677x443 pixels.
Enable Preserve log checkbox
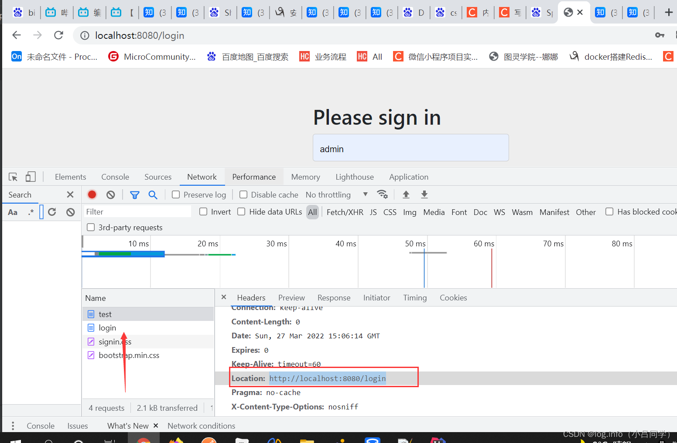point(176,194)
